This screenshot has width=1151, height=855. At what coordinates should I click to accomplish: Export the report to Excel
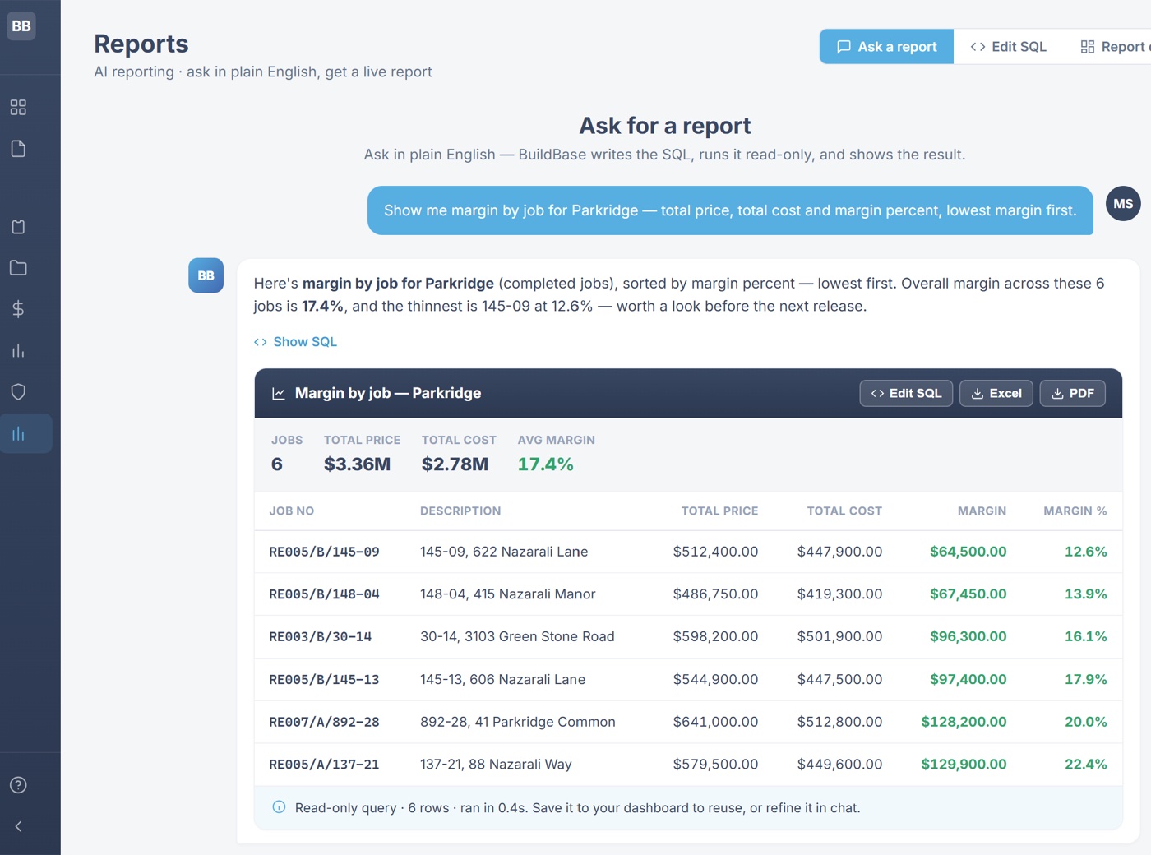[x=996, y=394]
